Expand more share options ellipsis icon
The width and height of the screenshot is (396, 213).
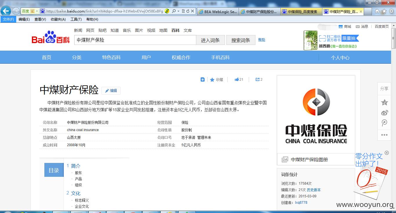point(384,135)
